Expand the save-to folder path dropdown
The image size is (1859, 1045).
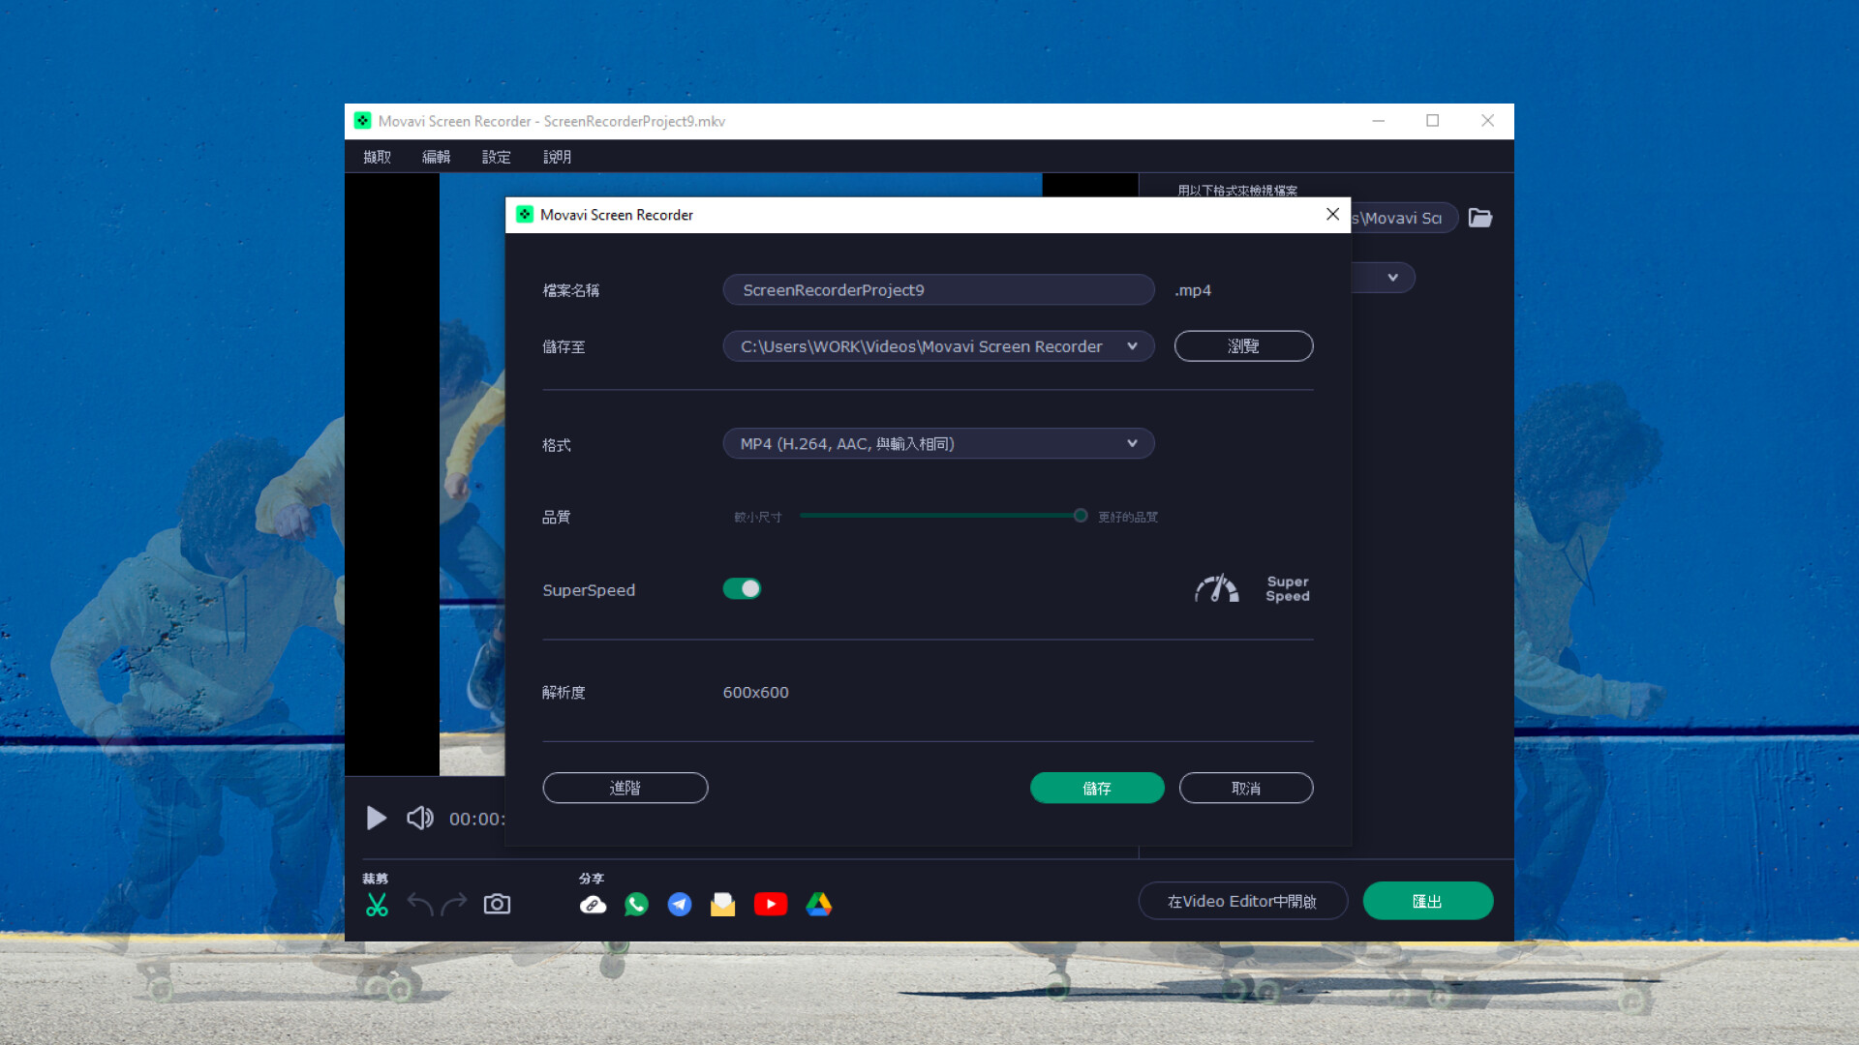coord(1132,346)
